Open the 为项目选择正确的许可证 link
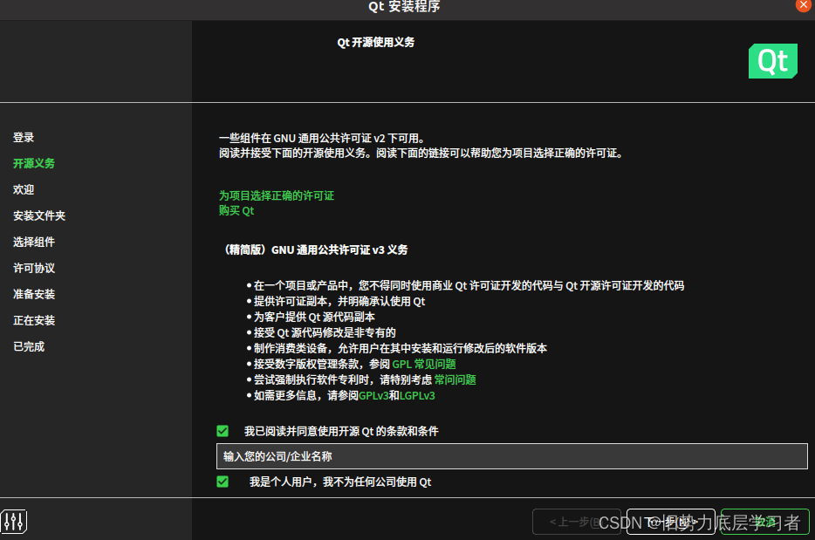 click(x=277, y=195)
